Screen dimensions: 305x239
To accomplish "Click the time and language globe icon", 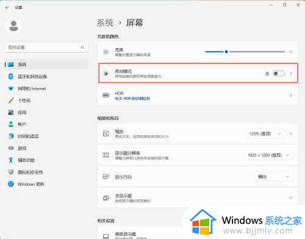I will click(x=11, y=136).
